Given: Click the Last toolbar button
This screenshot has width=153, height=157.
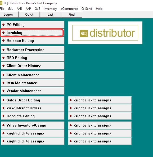Looking at the screenshot, I should coord(50,15).
